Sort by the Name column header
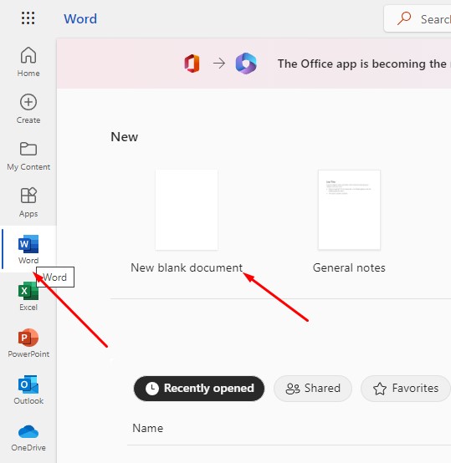The image size is (451, 463). point(148,428)
